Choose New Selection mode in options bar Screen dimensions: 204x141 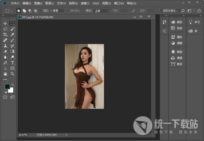click(x=19, y=11)
